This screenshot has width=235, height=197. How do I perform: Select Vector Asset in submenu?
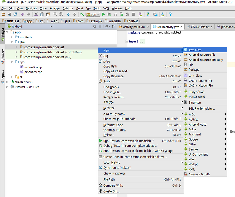[205, 97]
